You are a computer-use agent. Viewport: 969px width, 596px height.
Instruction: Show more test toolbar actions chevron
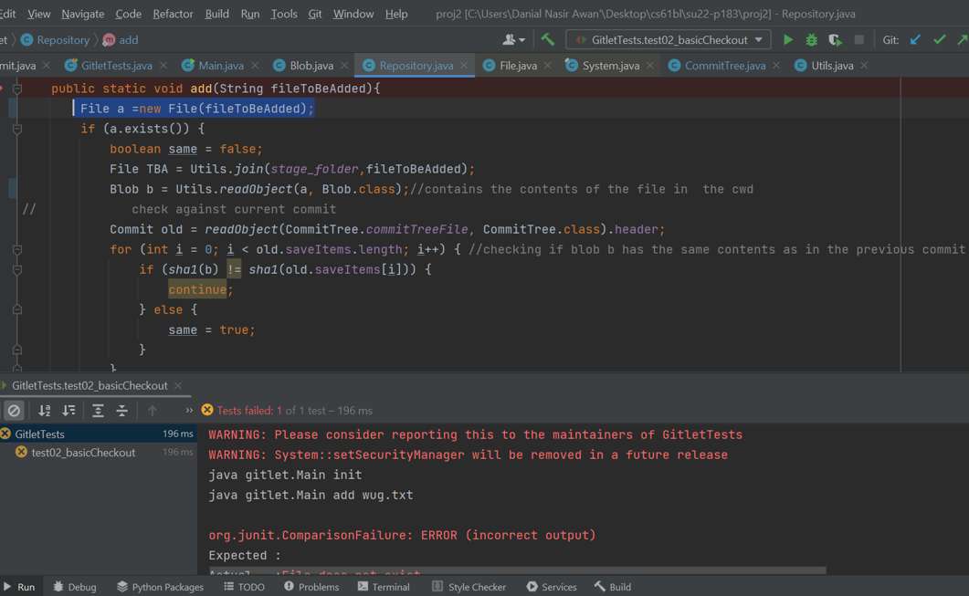[189, 411]
